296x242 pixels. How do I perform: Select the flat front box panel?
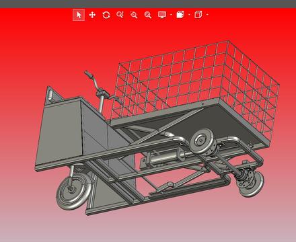(60, 132)
